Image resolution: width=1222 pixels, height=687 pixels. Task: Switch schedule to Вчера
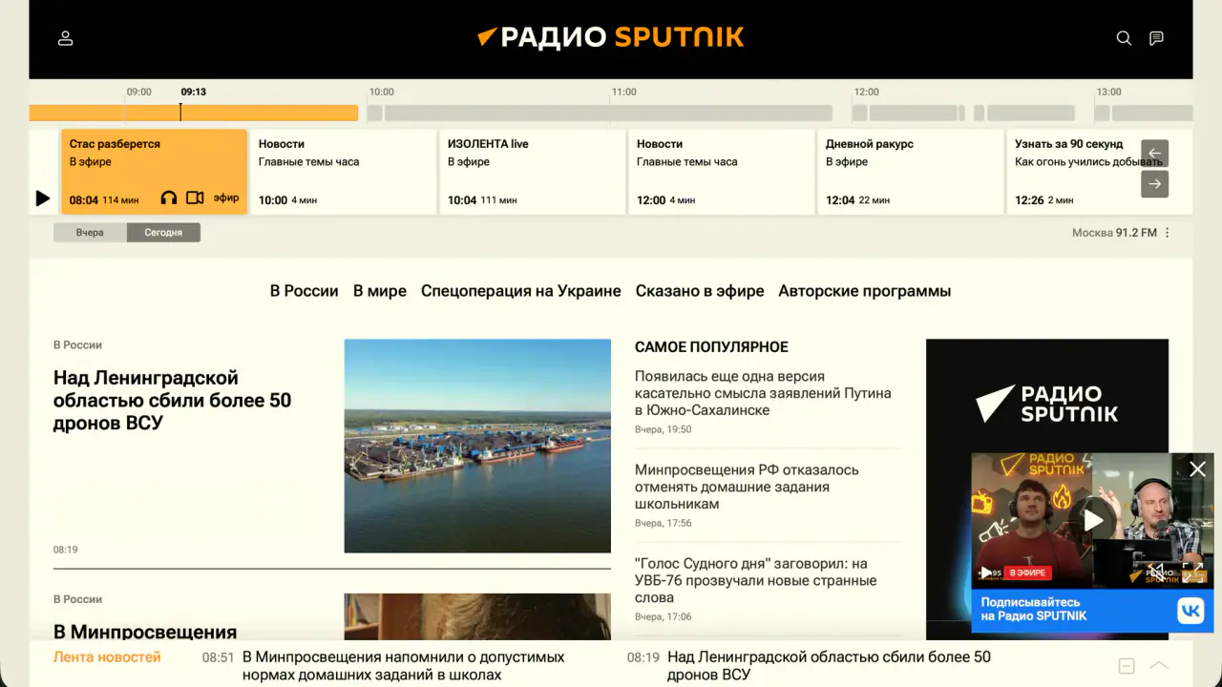(90, 233)
